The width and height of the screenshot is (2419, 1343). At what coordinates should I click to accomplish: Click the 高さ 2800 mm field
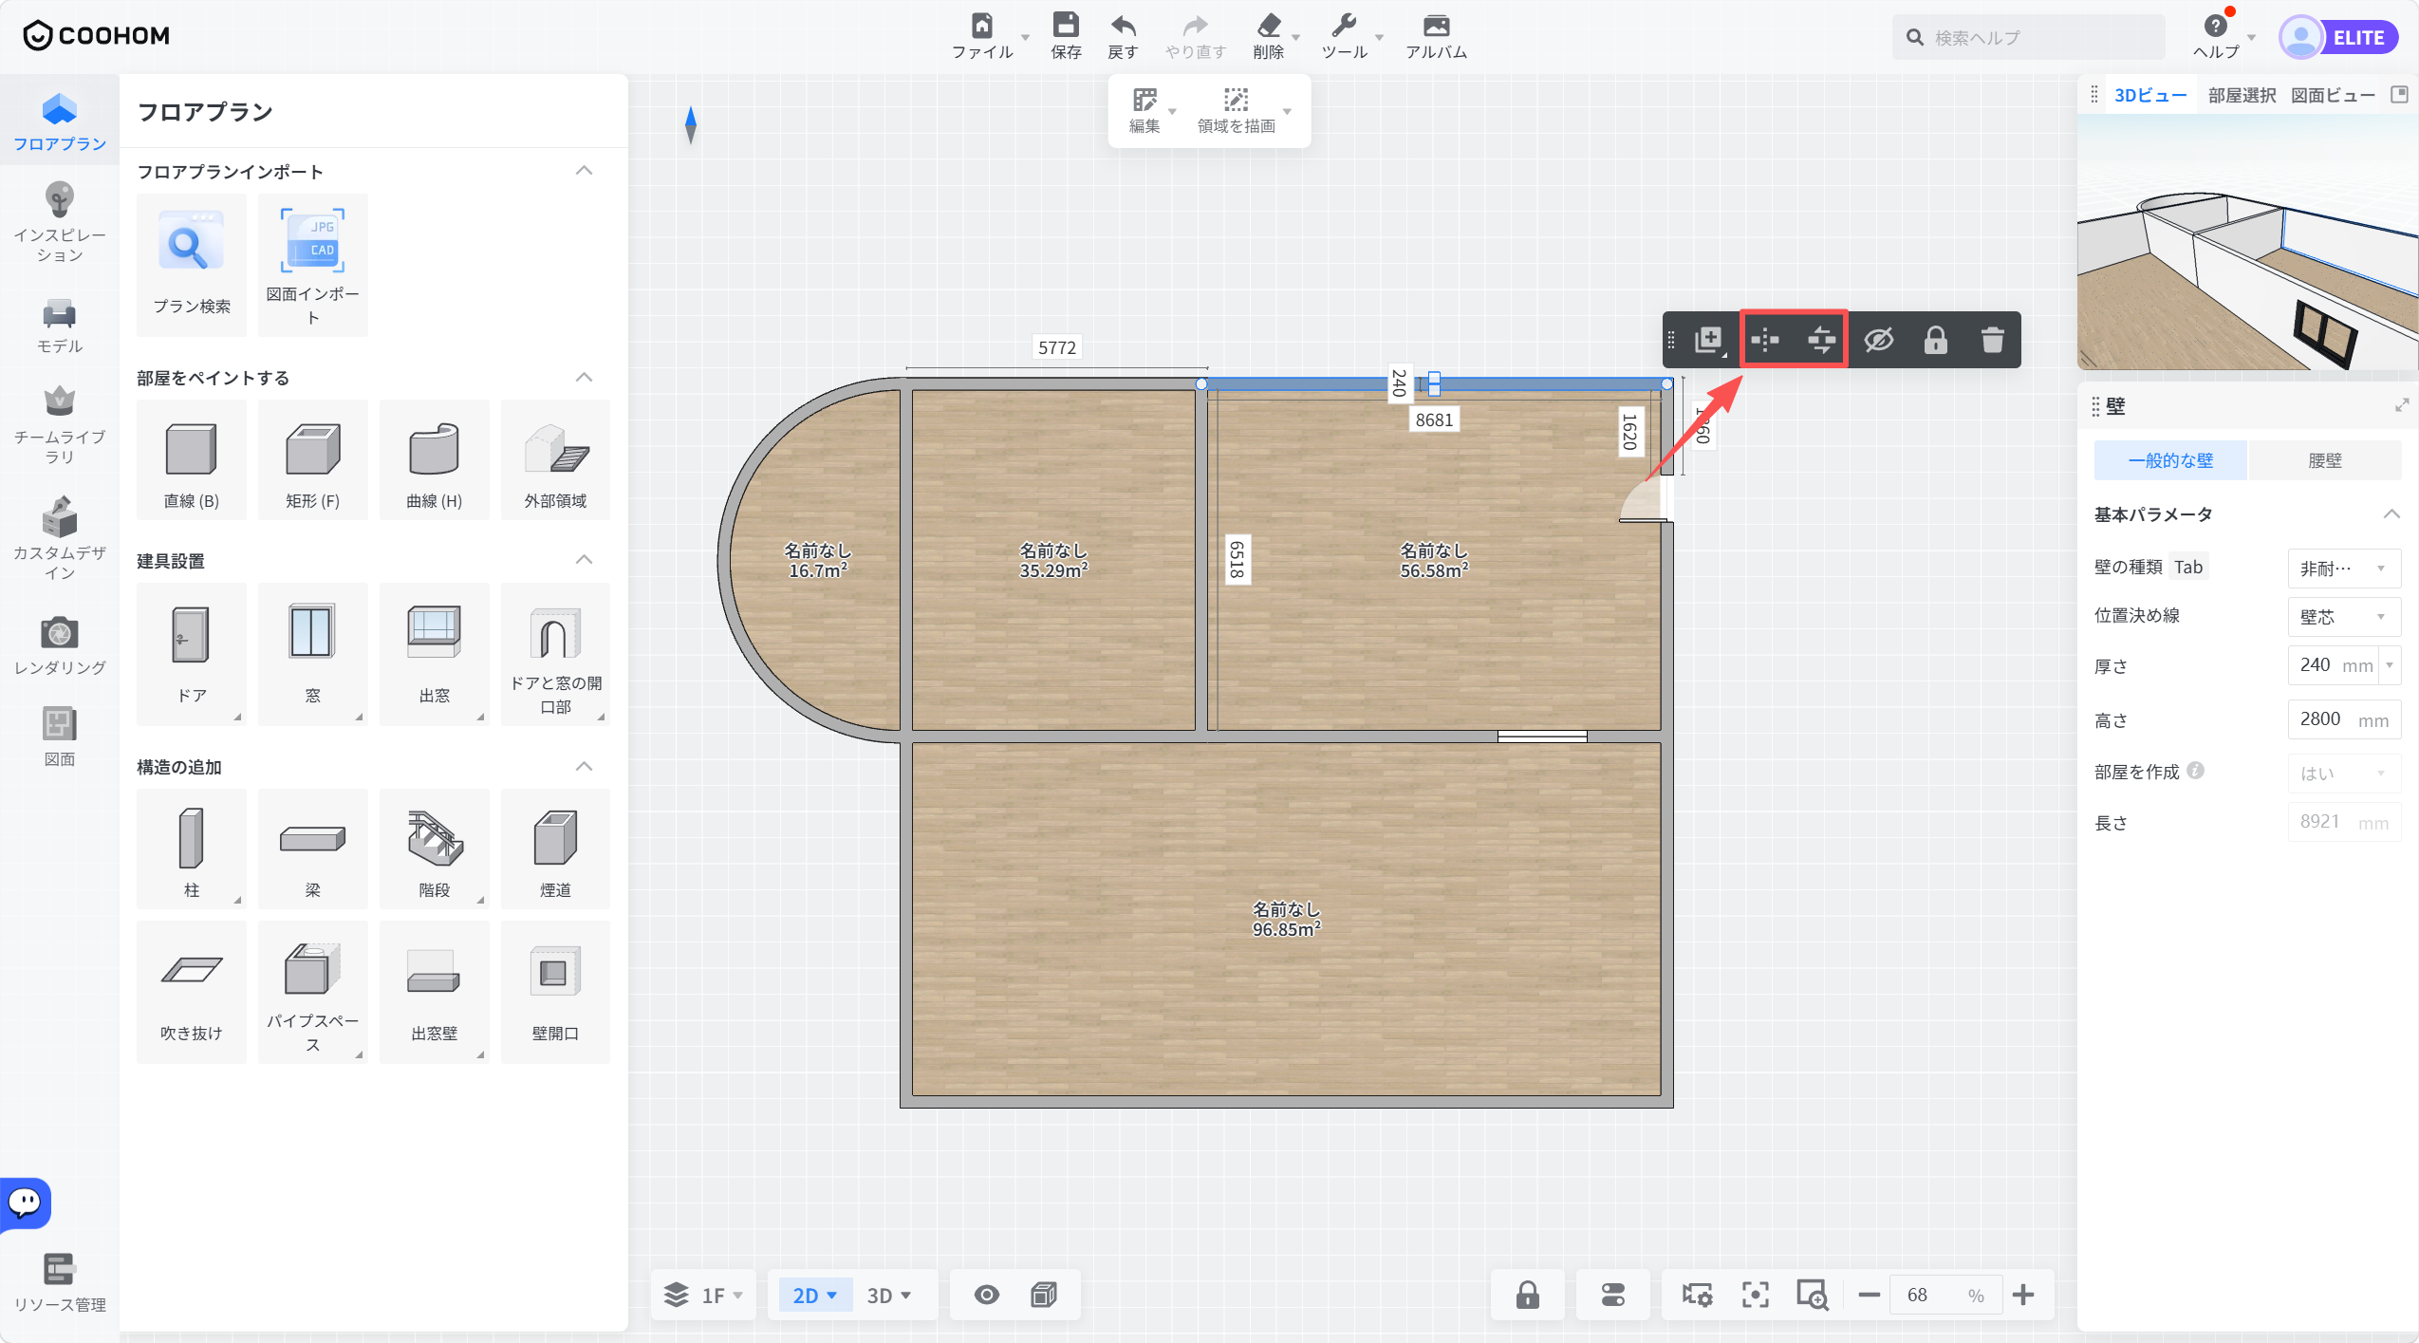pyautogui.click(x=2344, y=719)
